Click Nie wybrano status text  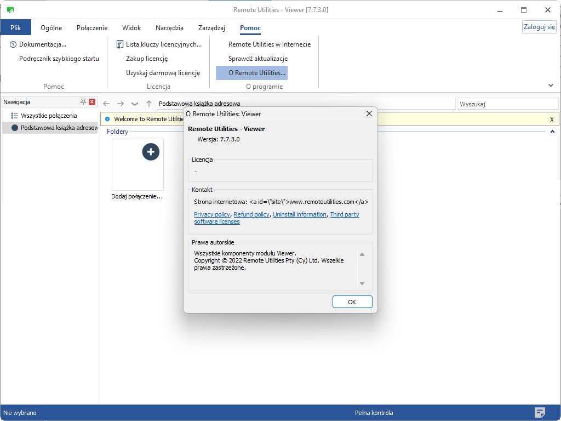(20, 413)
